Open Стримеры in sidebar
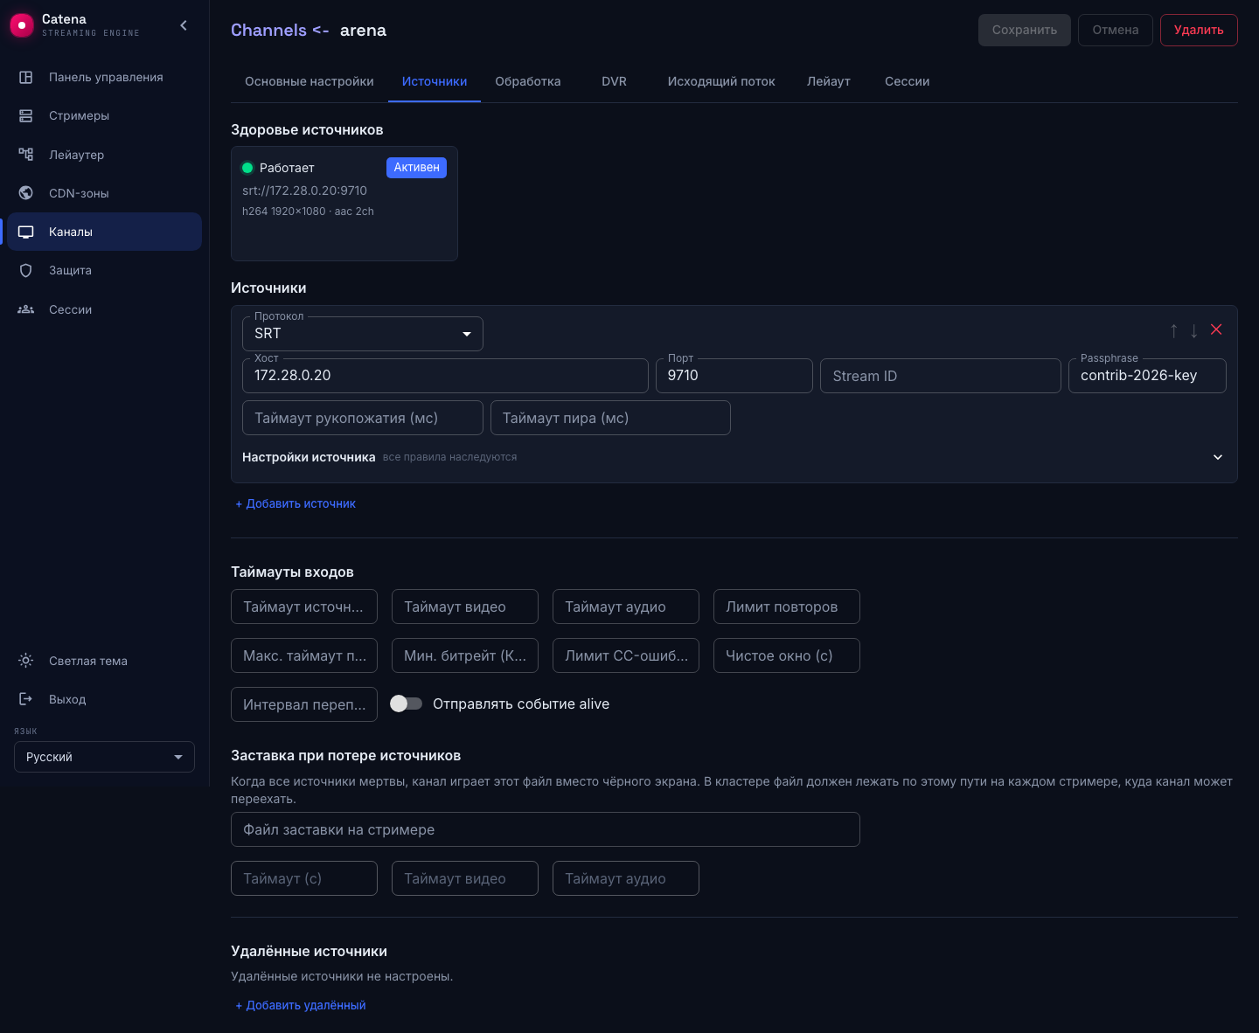Image resolution: width=1259 pixels, height=1033 pixels. pos(104,115)
